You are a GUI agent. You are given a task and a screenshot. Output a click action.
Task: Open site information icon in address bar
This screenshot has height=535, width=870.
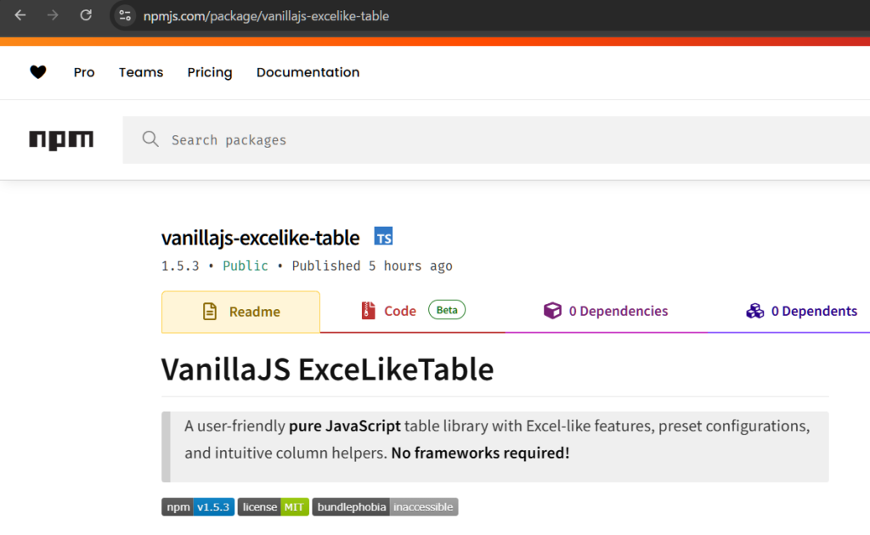pos(125,15)
